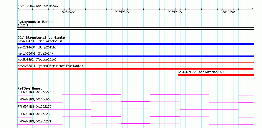This screenshot has width=262, height=128.
Task: Select transcript FAM69A|NM_001252269 label
Action: tap(34, 114)
